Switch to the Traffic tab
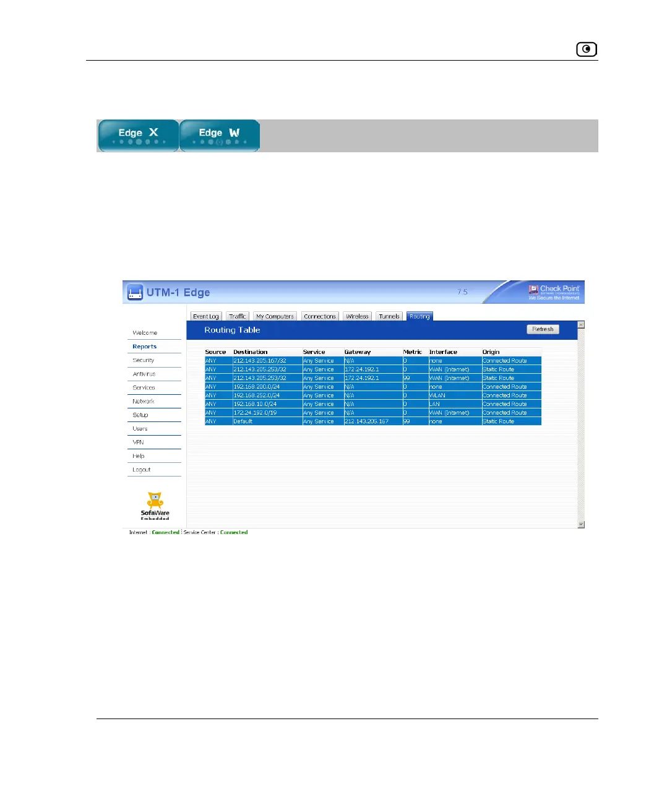667x807 pixels. 238,316
